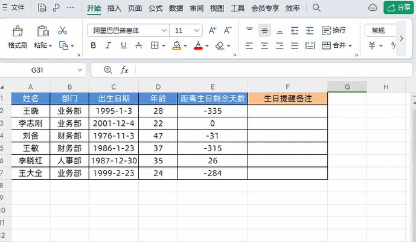Center text horizontally

point(264,45)
